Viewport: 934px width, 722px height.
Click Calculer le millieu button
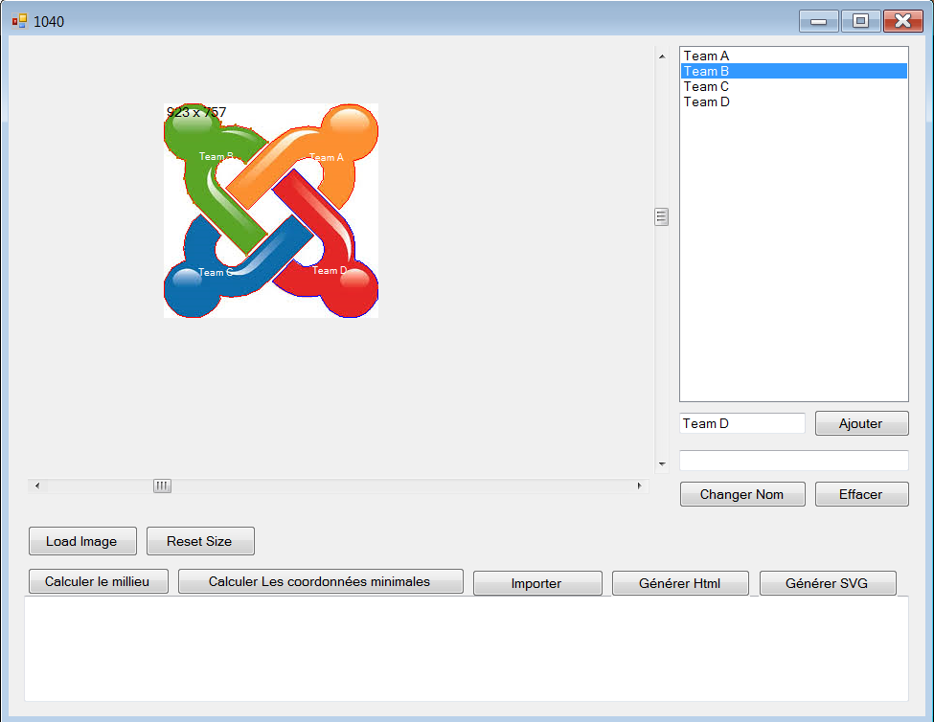coord(99,581)
